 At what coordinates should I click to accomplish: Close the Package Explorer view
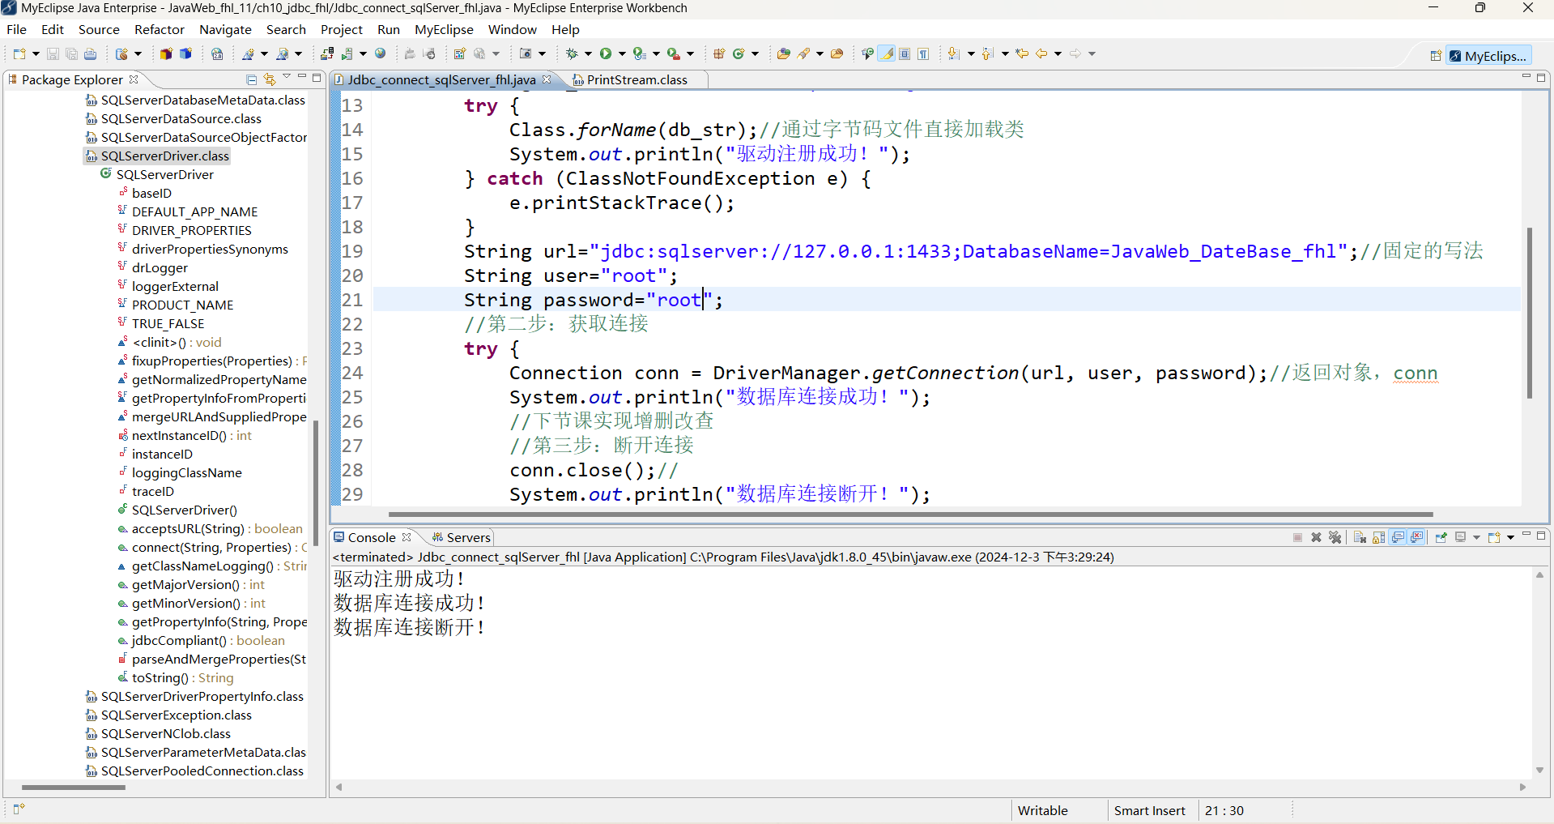(x=134, y=79)
